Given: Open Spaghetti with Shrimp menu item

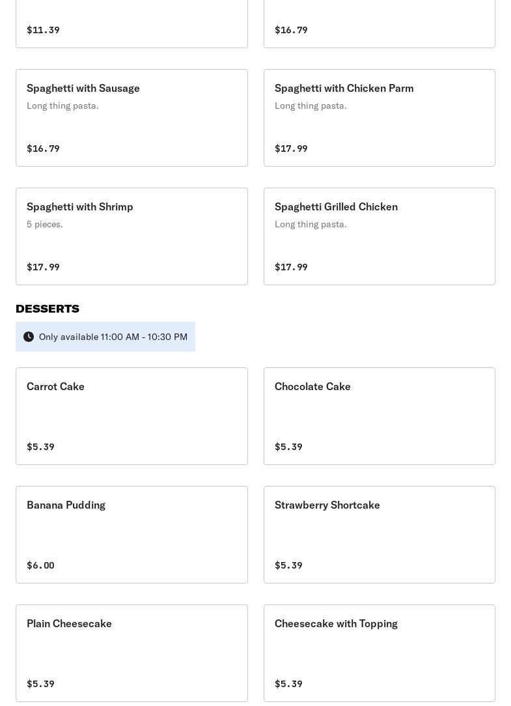Looking at the screenshot, I should [131, 236].
